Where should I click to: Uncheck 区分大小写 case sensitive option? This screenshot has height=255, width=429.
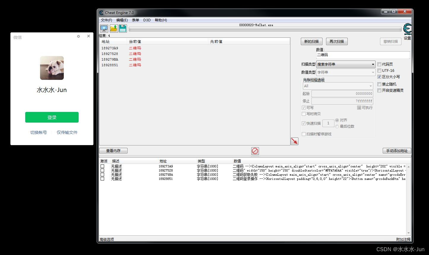379,77
